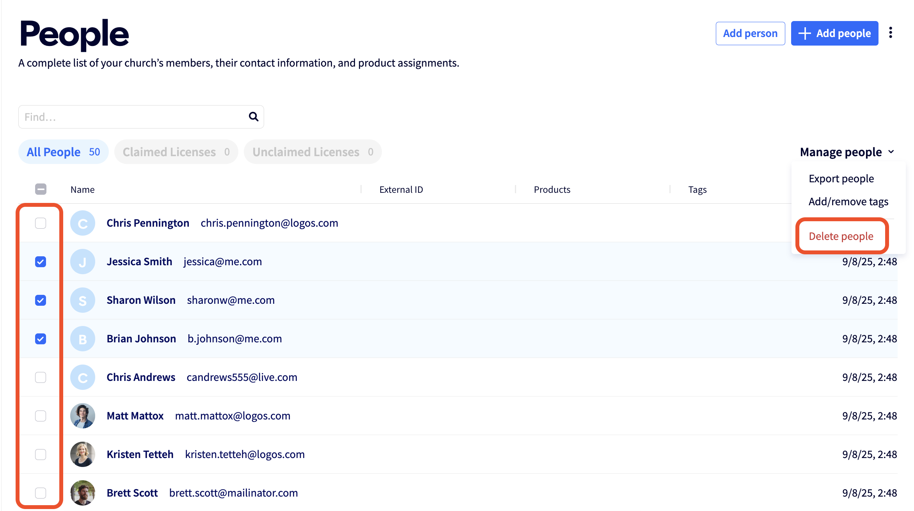The height and width of the screenshot is (511, 914).
Task: Click the Products column header
Action: coord(552,190)
